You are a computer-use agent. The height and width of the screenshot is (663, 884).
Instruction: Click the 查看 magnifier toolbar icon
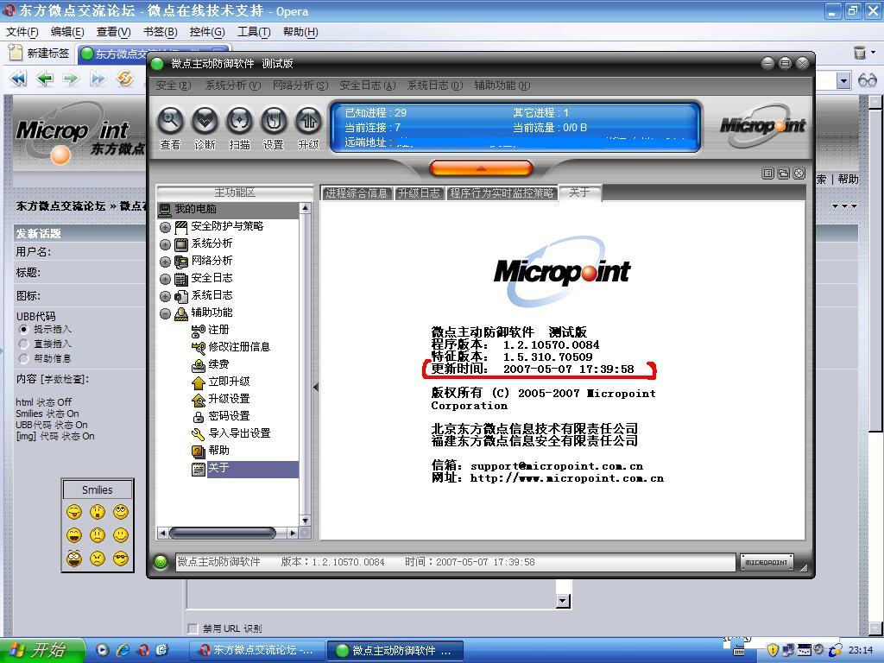pyautogui.click(x=170, y=121)
